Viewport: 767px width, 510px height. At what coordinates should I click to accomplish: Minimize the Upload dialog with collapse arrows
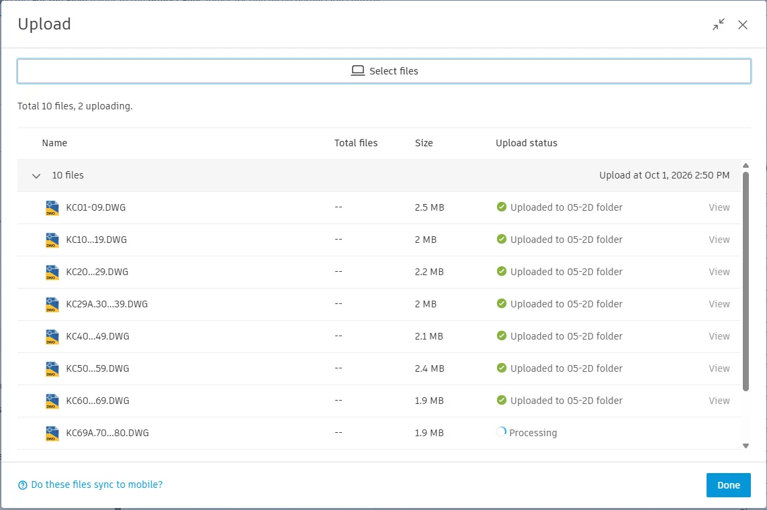click(719, 24)
